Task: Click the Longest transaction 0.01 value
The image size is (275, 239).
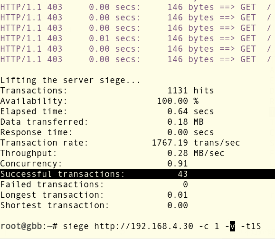Action: [178, 195]
